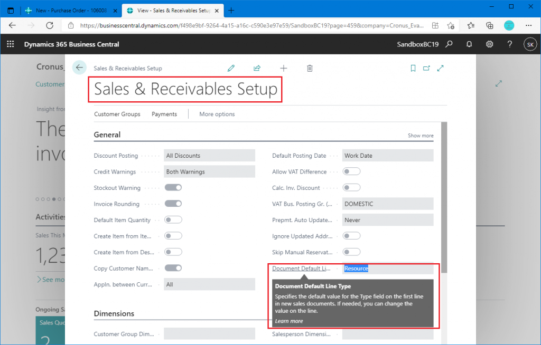The width and height of the screenshot is (541, 345).
Task: Open the VAT Bus. Posting Gr. field
Action: [x=388, y=204]
